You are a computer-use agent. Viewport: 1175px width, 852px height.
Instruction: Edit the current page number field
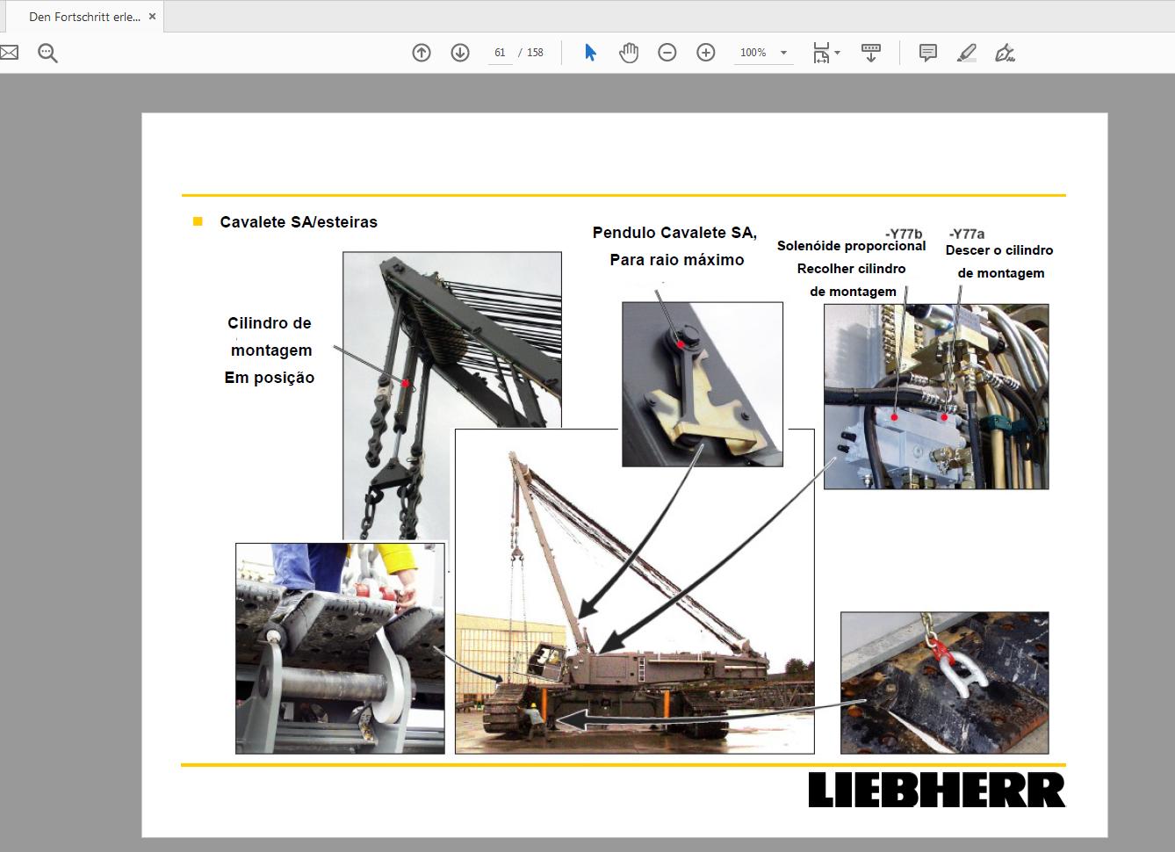click(499, 53)
